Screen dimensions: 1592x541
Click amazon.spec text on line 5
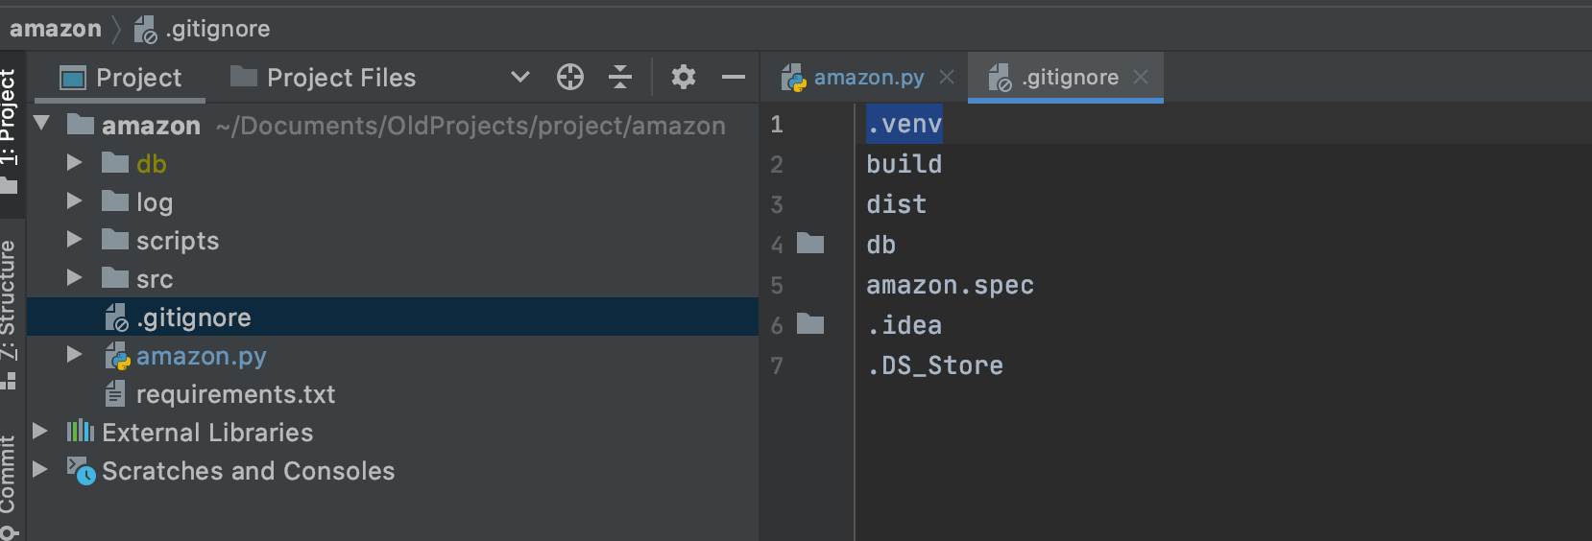(951, 286)
